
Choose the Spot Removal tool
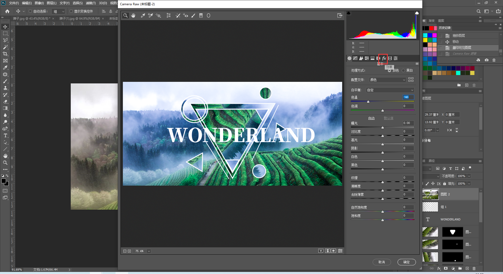tap(178, 15)
